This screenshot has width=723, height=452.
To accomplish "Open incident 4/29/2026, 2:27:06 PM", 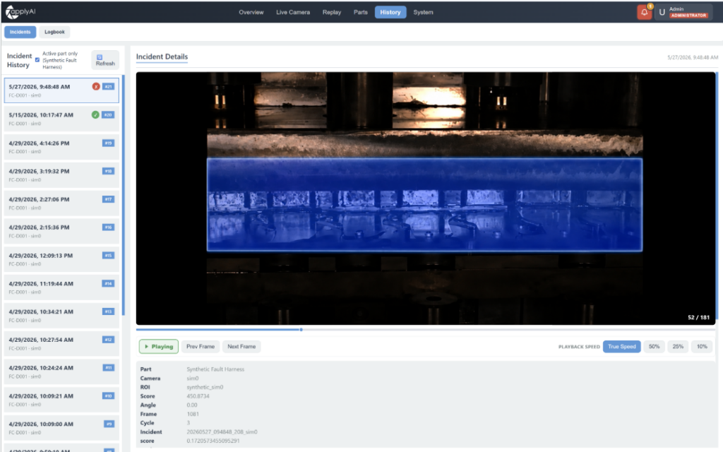I will 61,203.
